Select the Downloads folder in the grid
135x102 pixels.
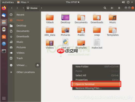(x=97, y=19)
